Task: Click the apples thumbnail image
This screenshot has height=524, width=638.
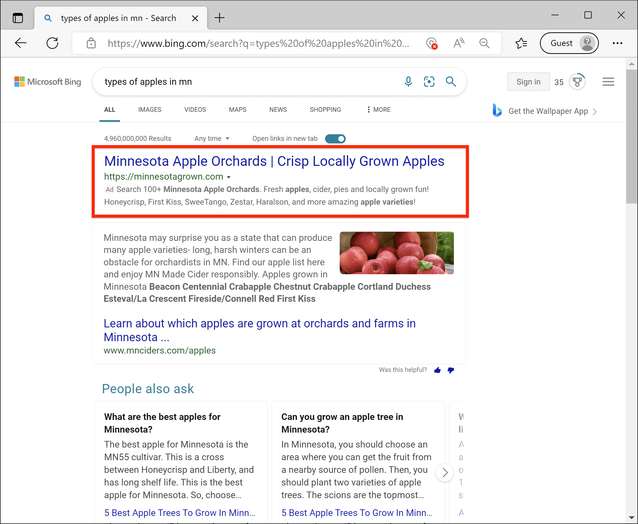Action: pos(396,253)
